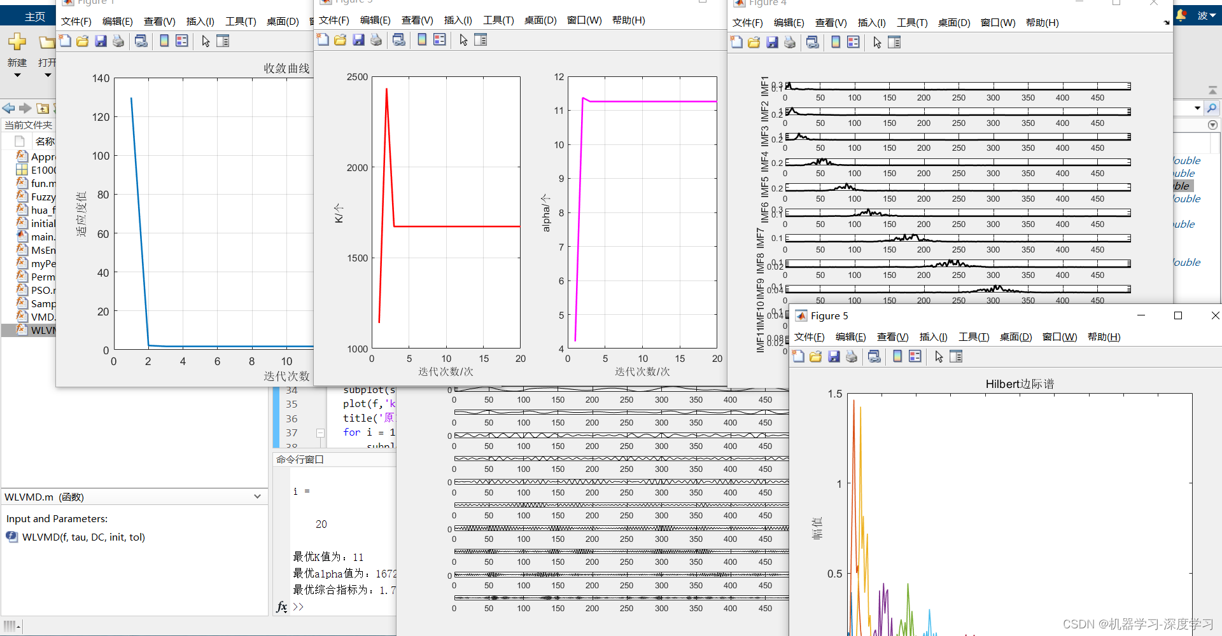Go forward with the gray right arrow
This screenshot has width=1222, height=636.
(25, 108)
